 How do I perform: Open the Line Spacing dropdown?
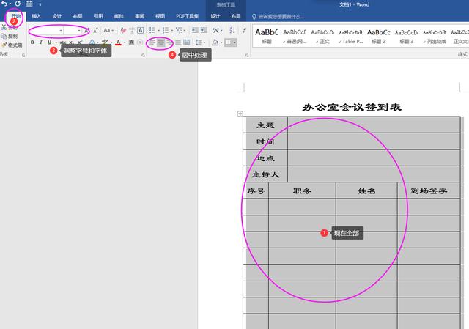(199, 42)
